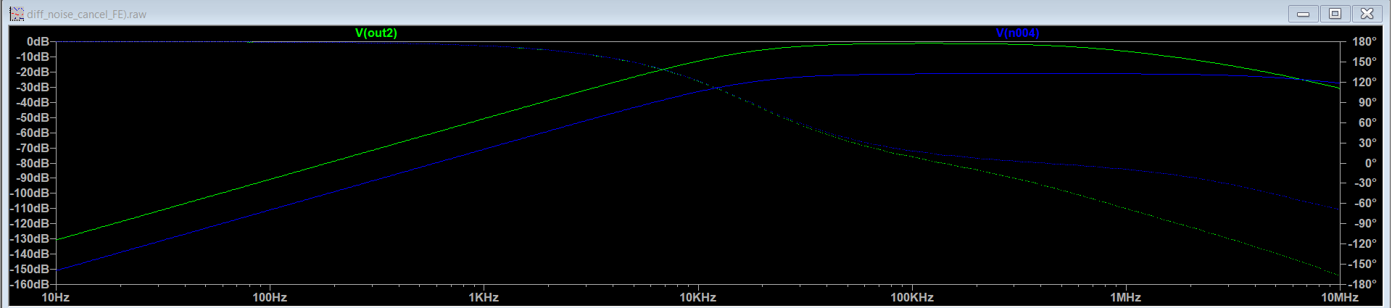Select the V(n004) trace label

tap(1017, 33)
